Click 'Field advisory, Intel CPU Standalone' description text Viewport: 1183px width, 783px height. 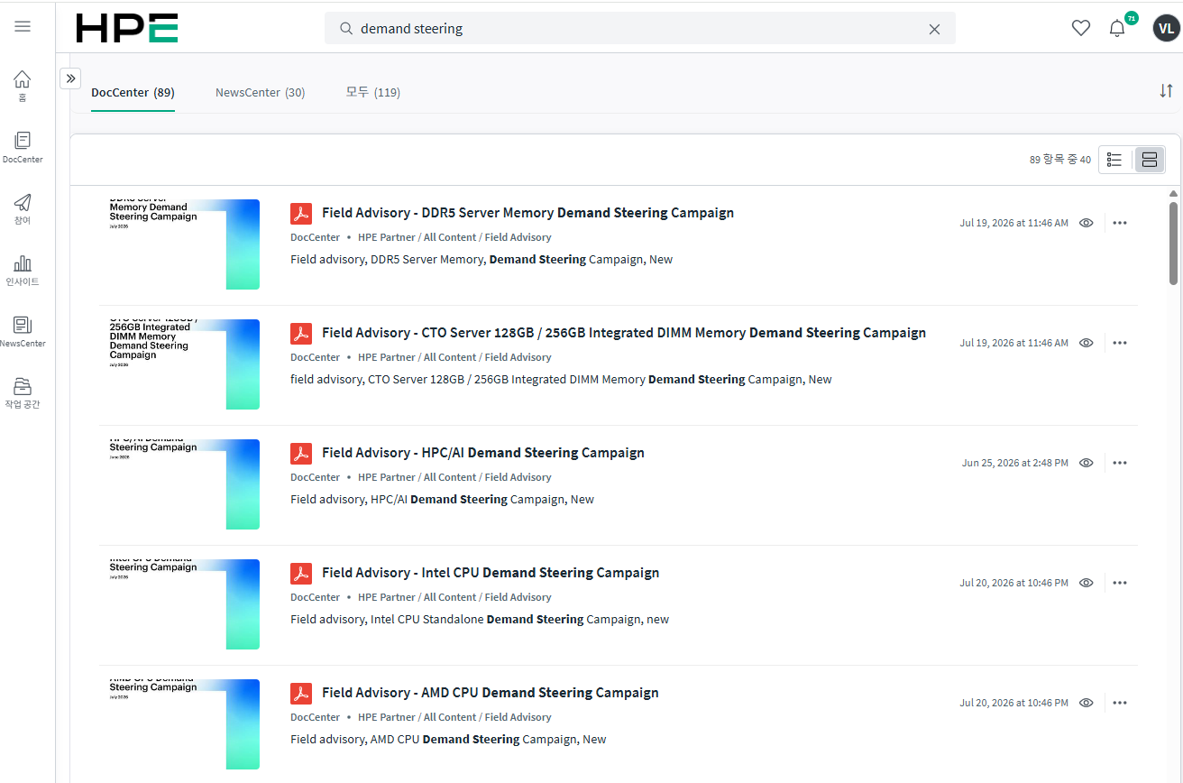[x=480, y=620]
